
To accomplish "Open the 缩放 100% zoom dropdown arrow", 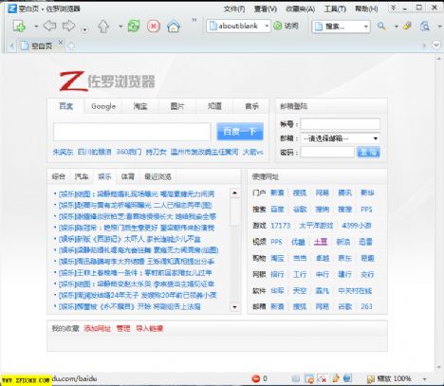I will point(425,378).
